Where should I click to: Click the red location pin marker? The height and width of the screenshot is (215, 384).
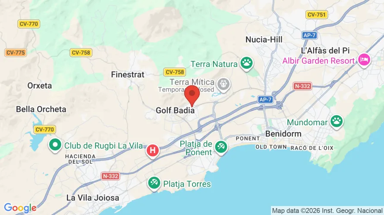192,95
